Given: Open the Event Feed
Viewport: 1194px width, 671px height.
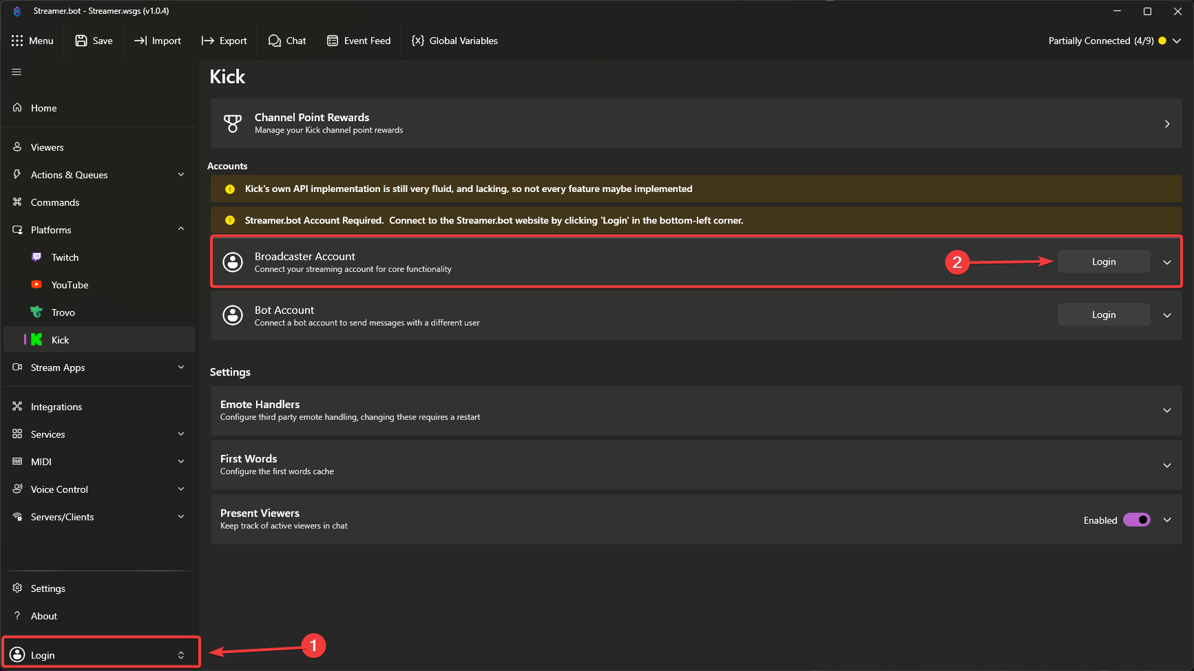Looking at the screenshot, I should pyautogui.click(x=333, y=41).
